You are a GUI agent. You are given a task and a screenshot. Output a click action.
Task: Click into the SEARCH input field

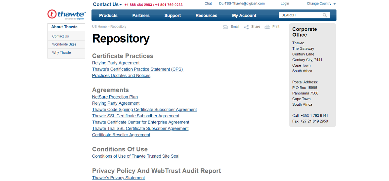coord(301,15)
